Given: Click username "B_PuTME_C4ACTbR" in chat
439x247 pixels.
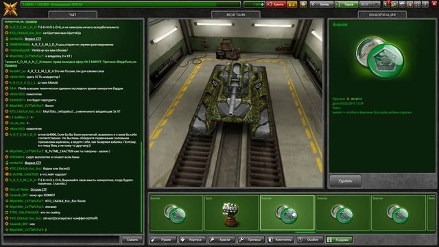Looking at the screenshot, I should [24, 174].
